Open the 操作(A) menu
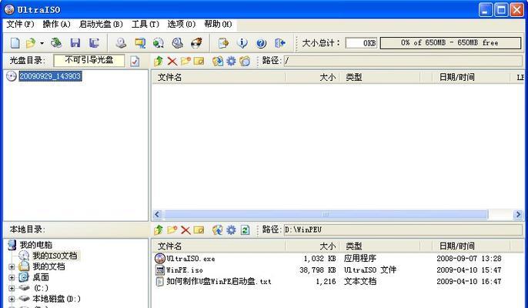The width and height of the screenshot is (528, 308). pos(56,25)
